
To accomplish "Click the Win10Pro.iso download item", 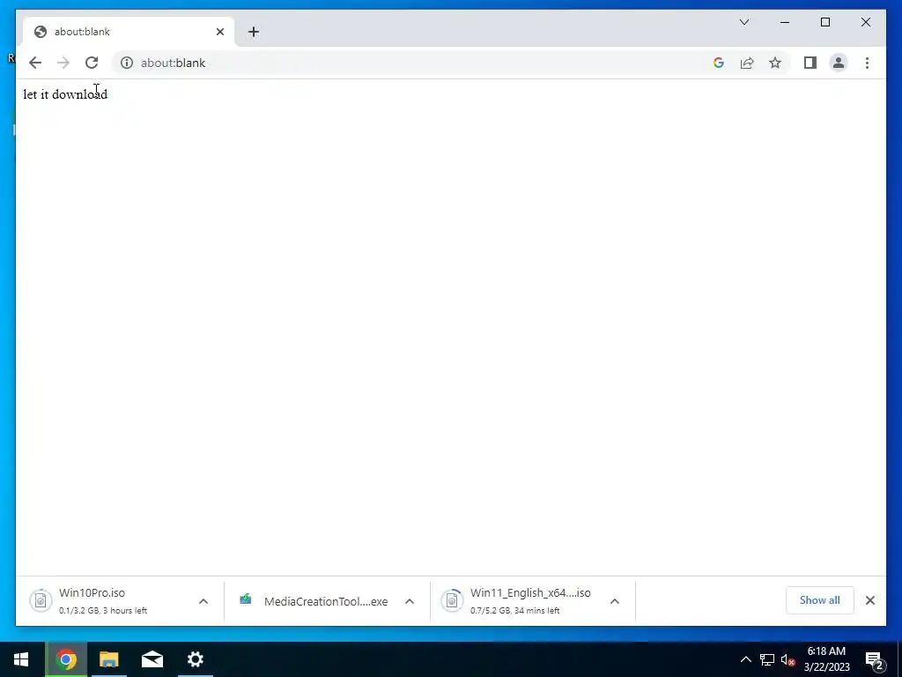I will (120, 601).
